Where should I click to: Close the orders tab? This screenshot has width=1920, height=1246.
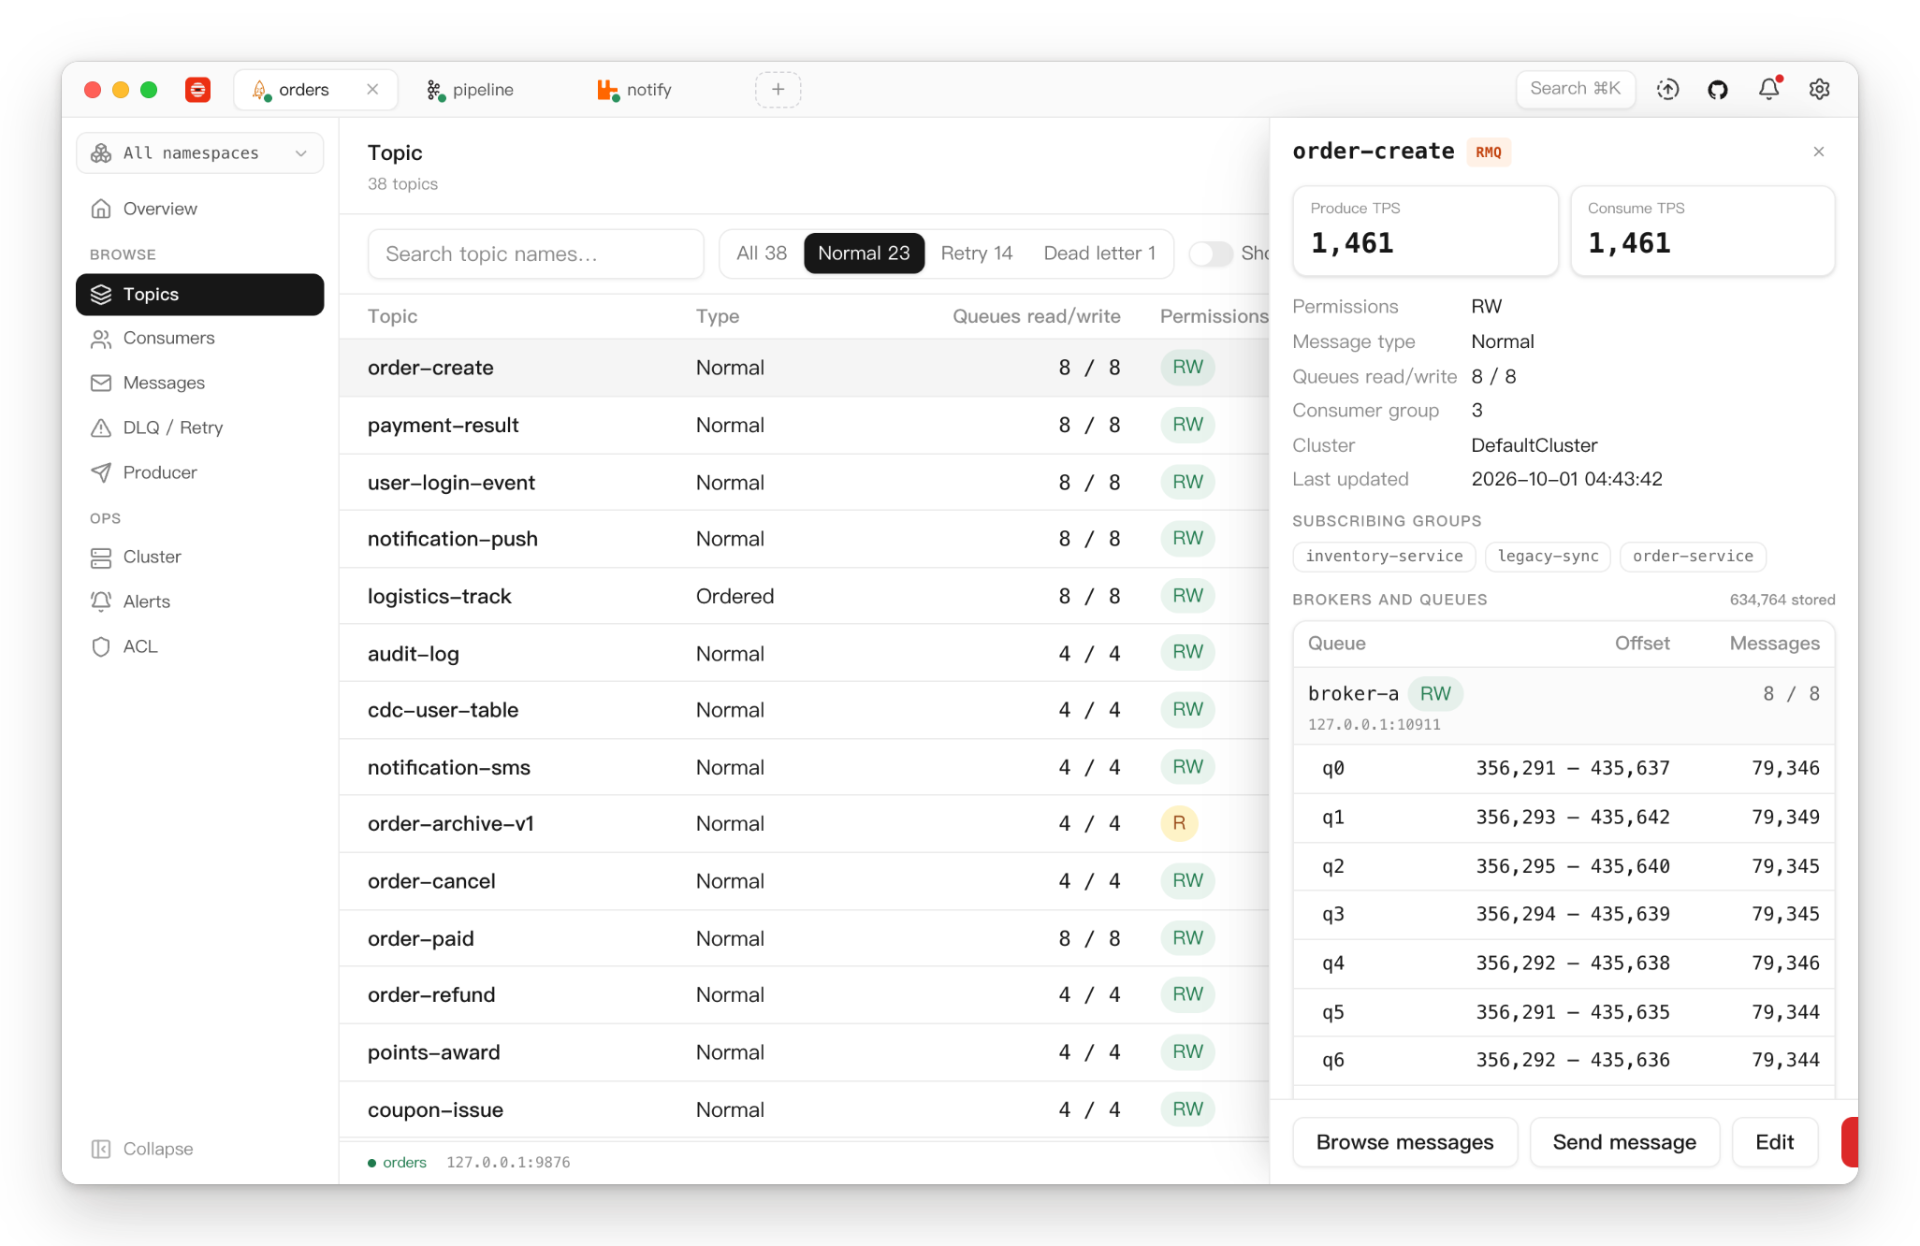click(x=372, y=90)
